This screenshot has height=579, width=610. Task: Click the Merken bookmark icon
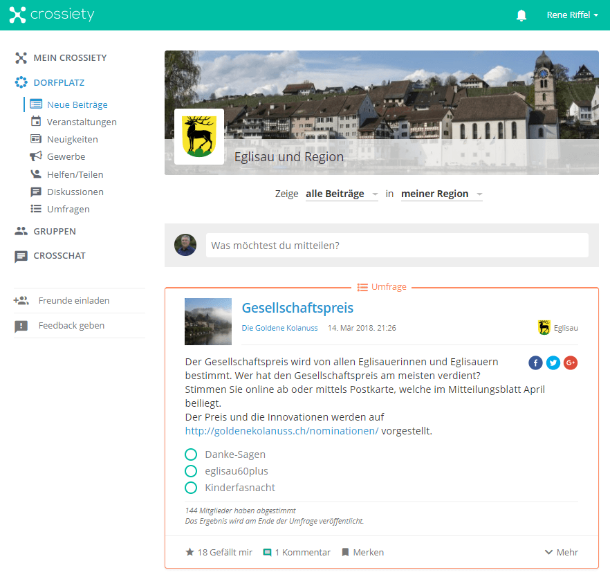(345, 552)
